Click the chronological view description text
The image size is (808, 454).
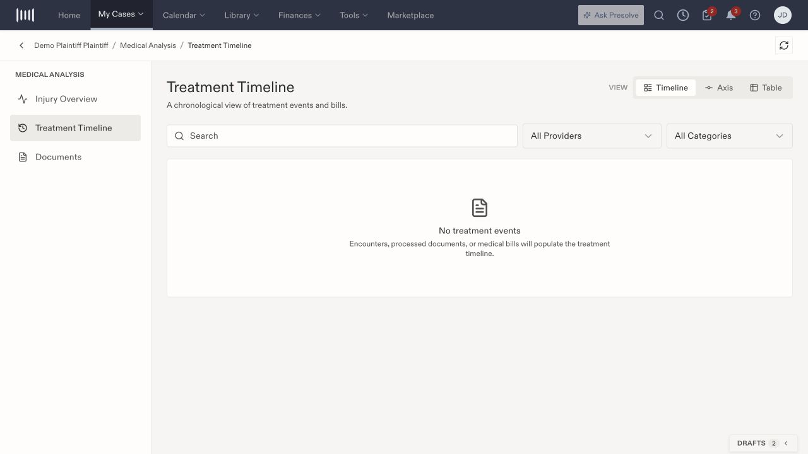pos(257,105)
